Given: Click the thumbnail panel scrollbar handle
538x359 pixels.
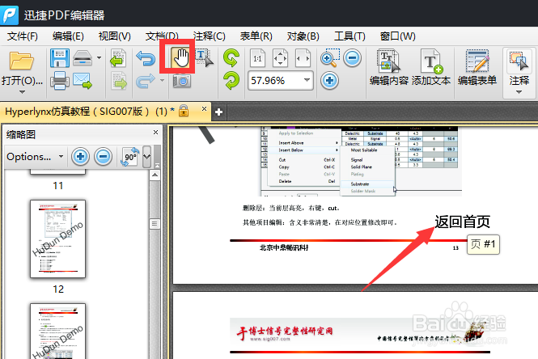Looking at the screenshot, I should pyautogui.click(x=155, y=224).
